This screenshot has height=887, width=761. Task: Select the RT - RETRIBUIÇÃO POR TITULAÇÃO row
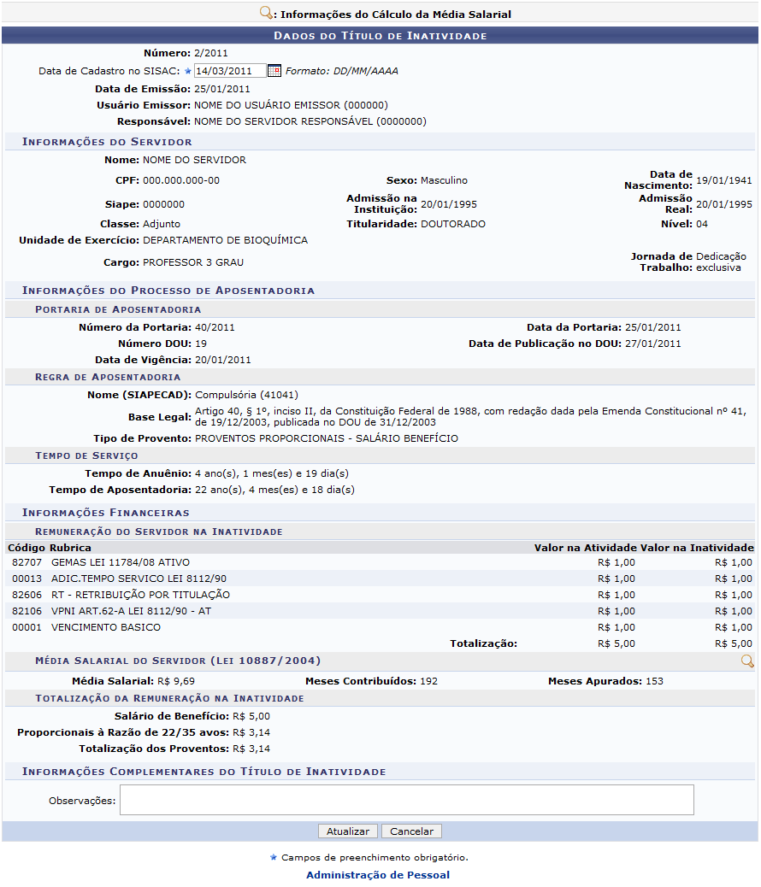tap(140, 595)
